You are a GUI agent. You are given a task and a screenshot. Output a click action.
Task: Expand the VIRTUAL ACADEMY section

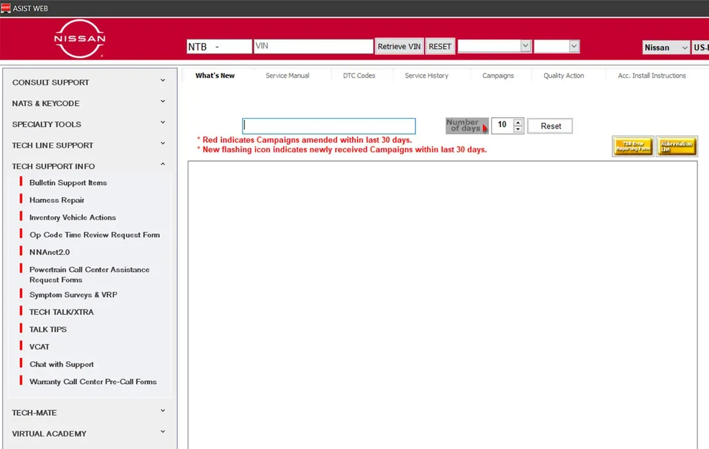[89, 433]
